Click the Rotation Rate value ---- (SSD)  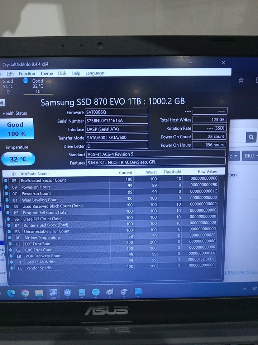pyautogui.click(x=210, y=128)
